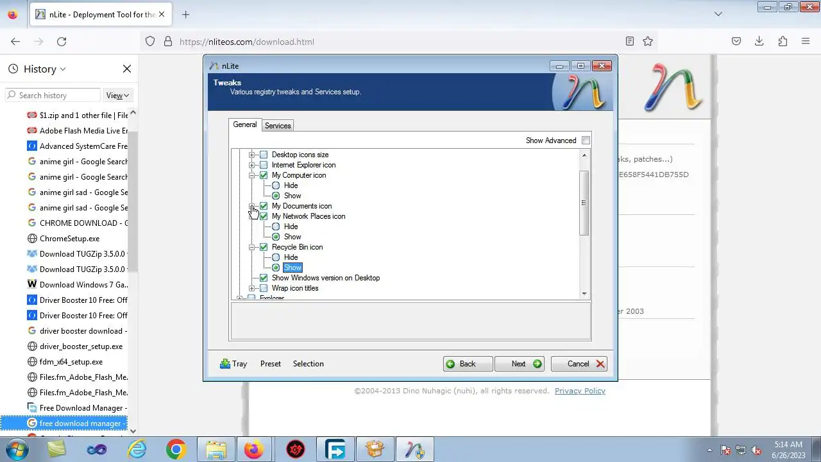Screen dimensions: 821x462
Task: Open a new Firefox tab
Action: [x=185, y=14]
